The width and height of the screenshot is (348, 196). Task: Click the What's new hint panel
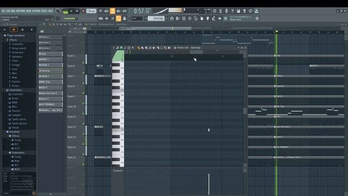point(241,19)
